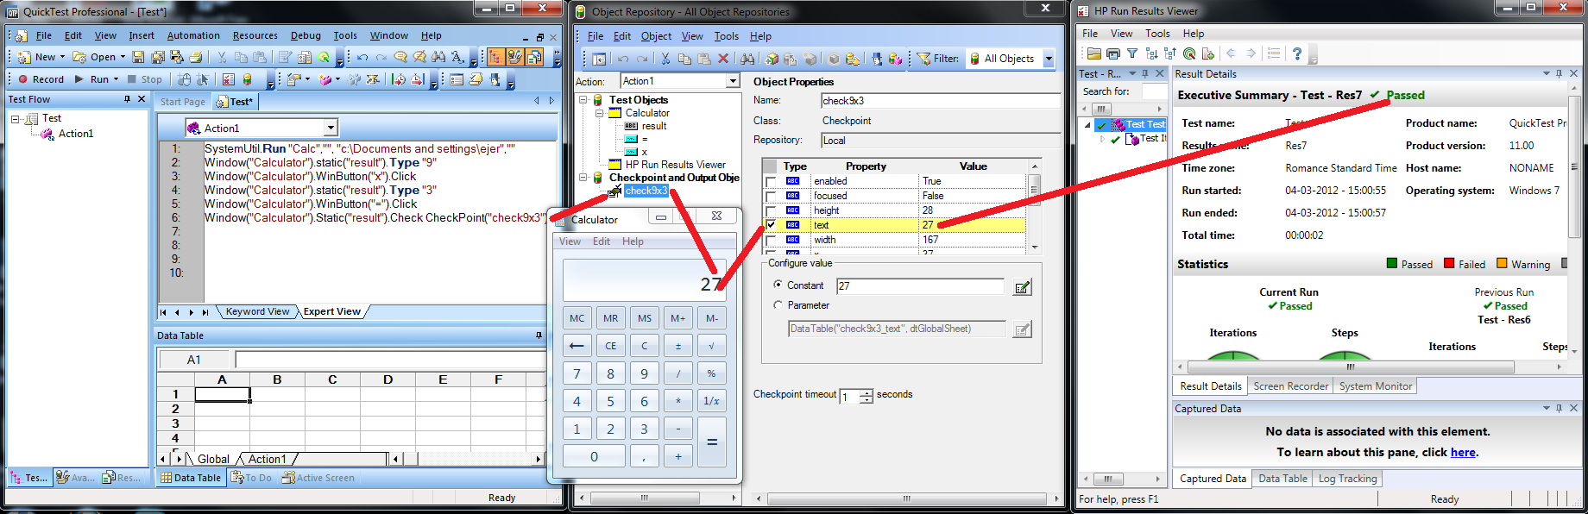The width and height of the screenshot is (1588, 514).
Task: Click the Replace icon in QuickTest toolbar
Action: click(457, 57)
